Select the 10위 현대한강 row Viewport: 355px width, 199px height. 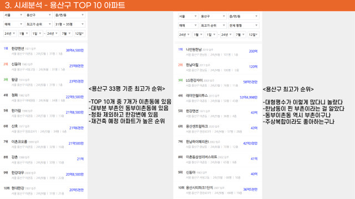(x=44, y=190)
